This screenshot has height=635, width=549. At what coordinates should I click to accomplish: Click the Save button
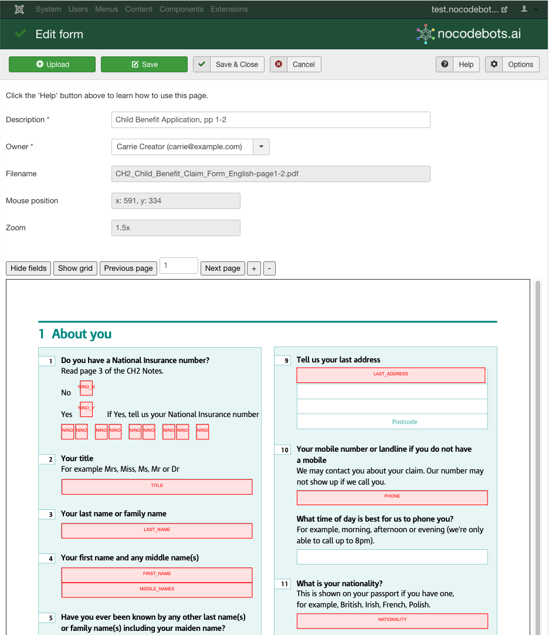[x=144, y=65]
